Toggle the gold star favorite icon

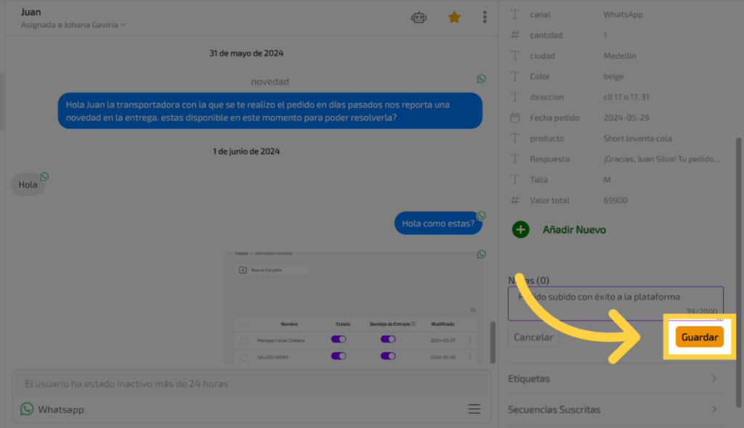(454, 17)
